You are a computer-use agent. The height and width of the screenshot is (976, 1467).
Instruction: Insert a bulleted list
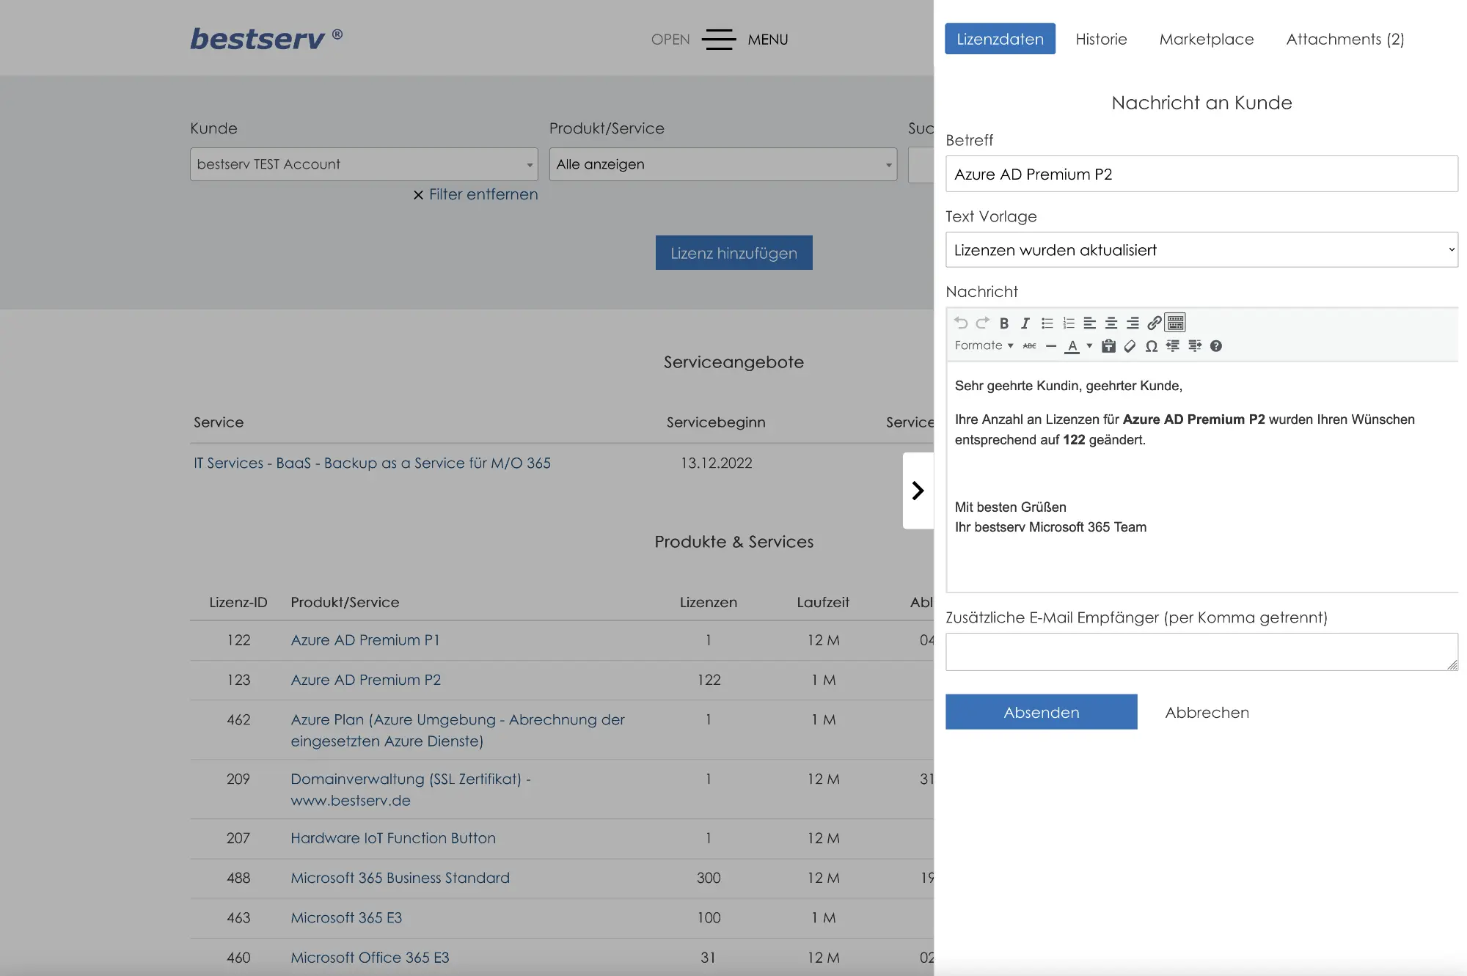click(x=1047, y=323)
